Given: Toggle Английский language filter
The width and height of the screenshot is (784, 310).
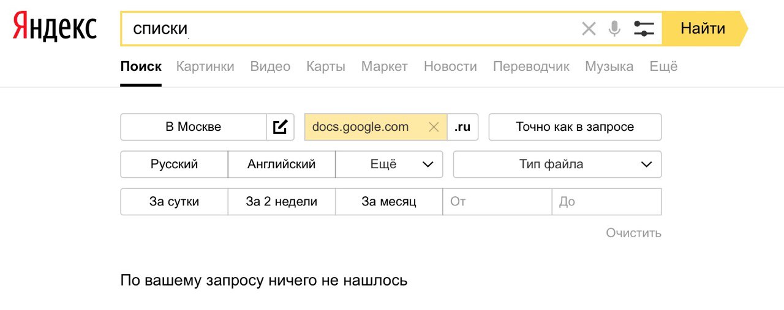Looking at the screenshot, I should (281, 164).
